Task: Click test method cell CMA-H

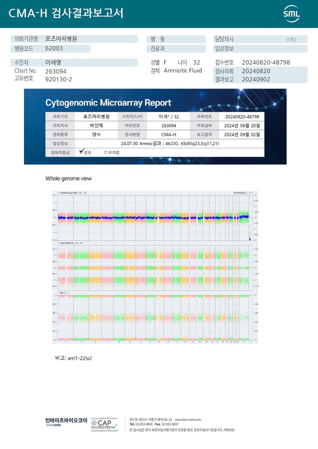Action: coord(169,135)
